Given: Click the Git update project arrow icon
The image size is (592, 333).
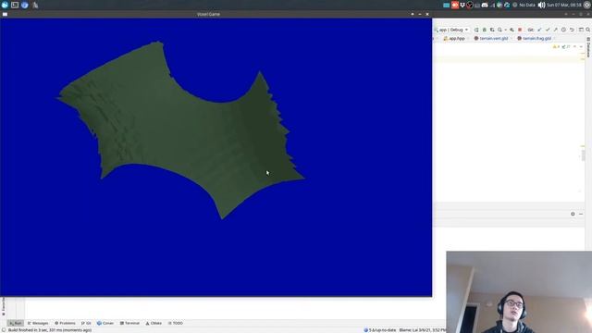Looking at the screenshot, I should pyautogui.click(x=539, y=30).
